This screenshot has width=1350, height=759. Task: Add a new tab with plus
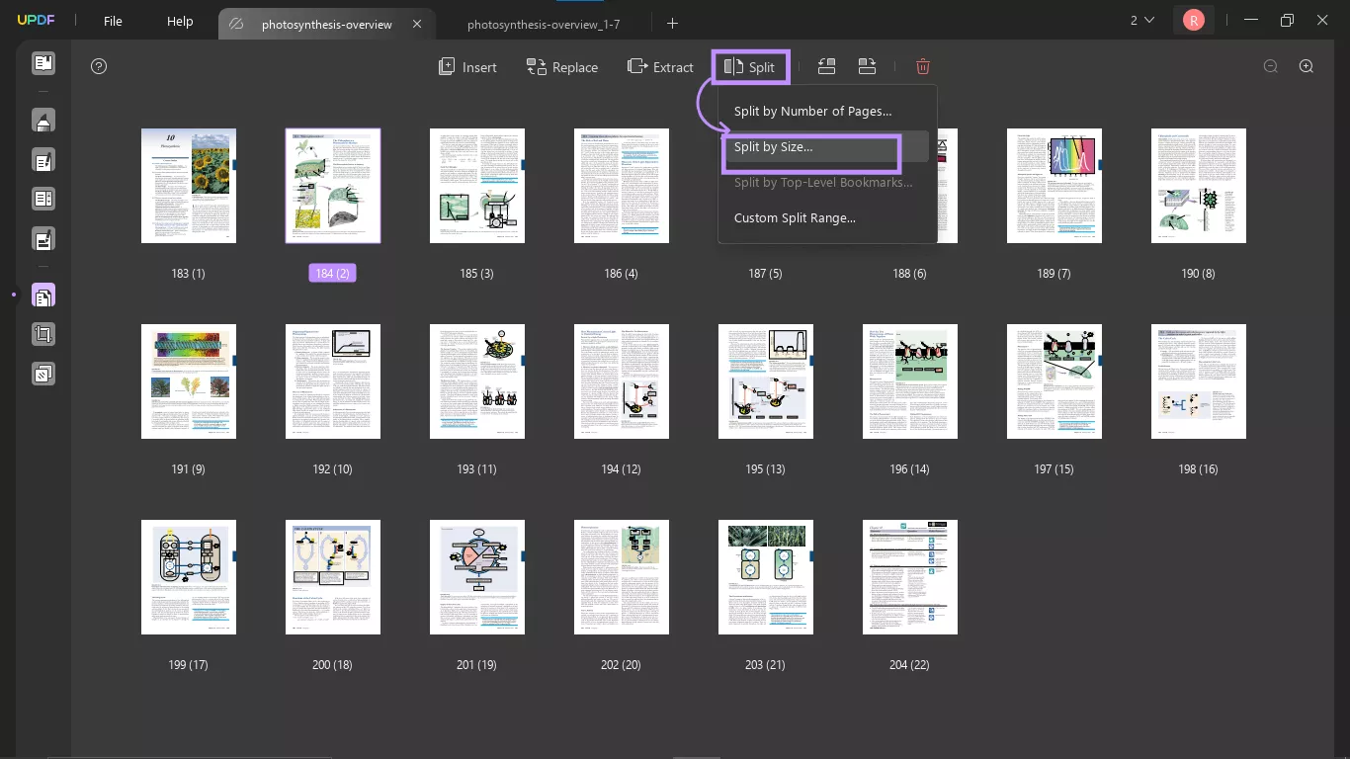tap(673, 23)
